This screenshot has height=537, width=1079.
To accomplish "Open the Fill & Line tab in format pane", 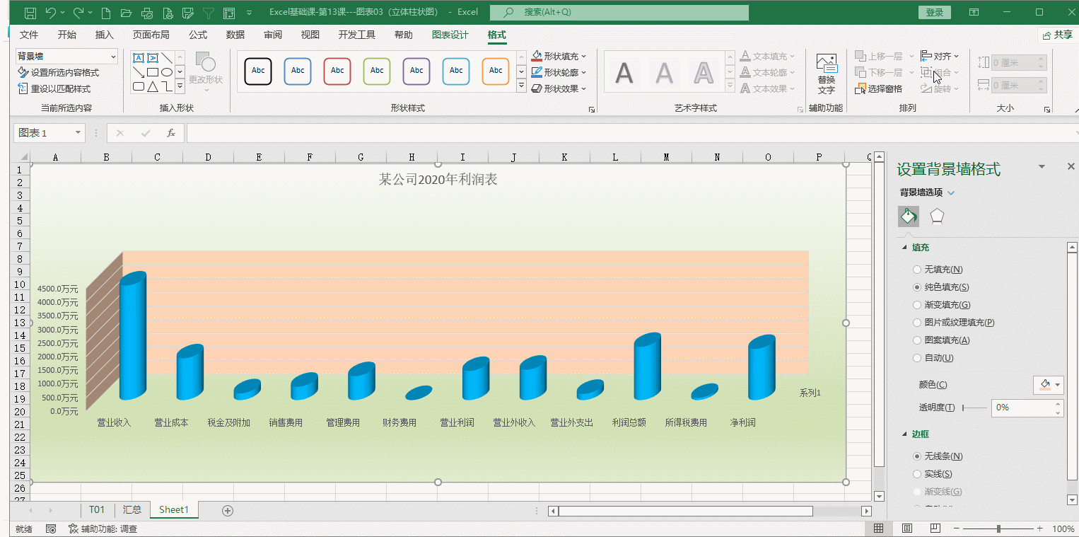I will point(909,216).
